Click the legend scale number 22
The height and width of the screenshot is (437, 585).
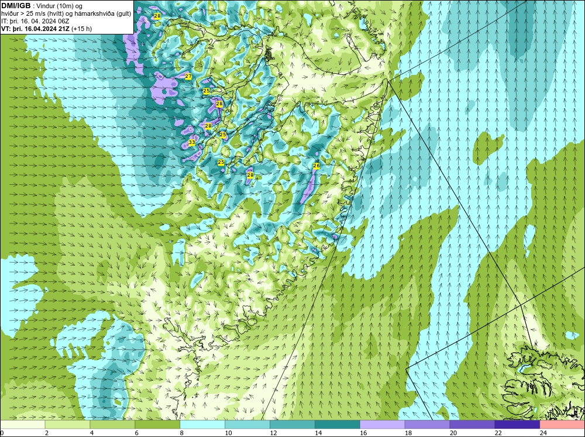498,433
